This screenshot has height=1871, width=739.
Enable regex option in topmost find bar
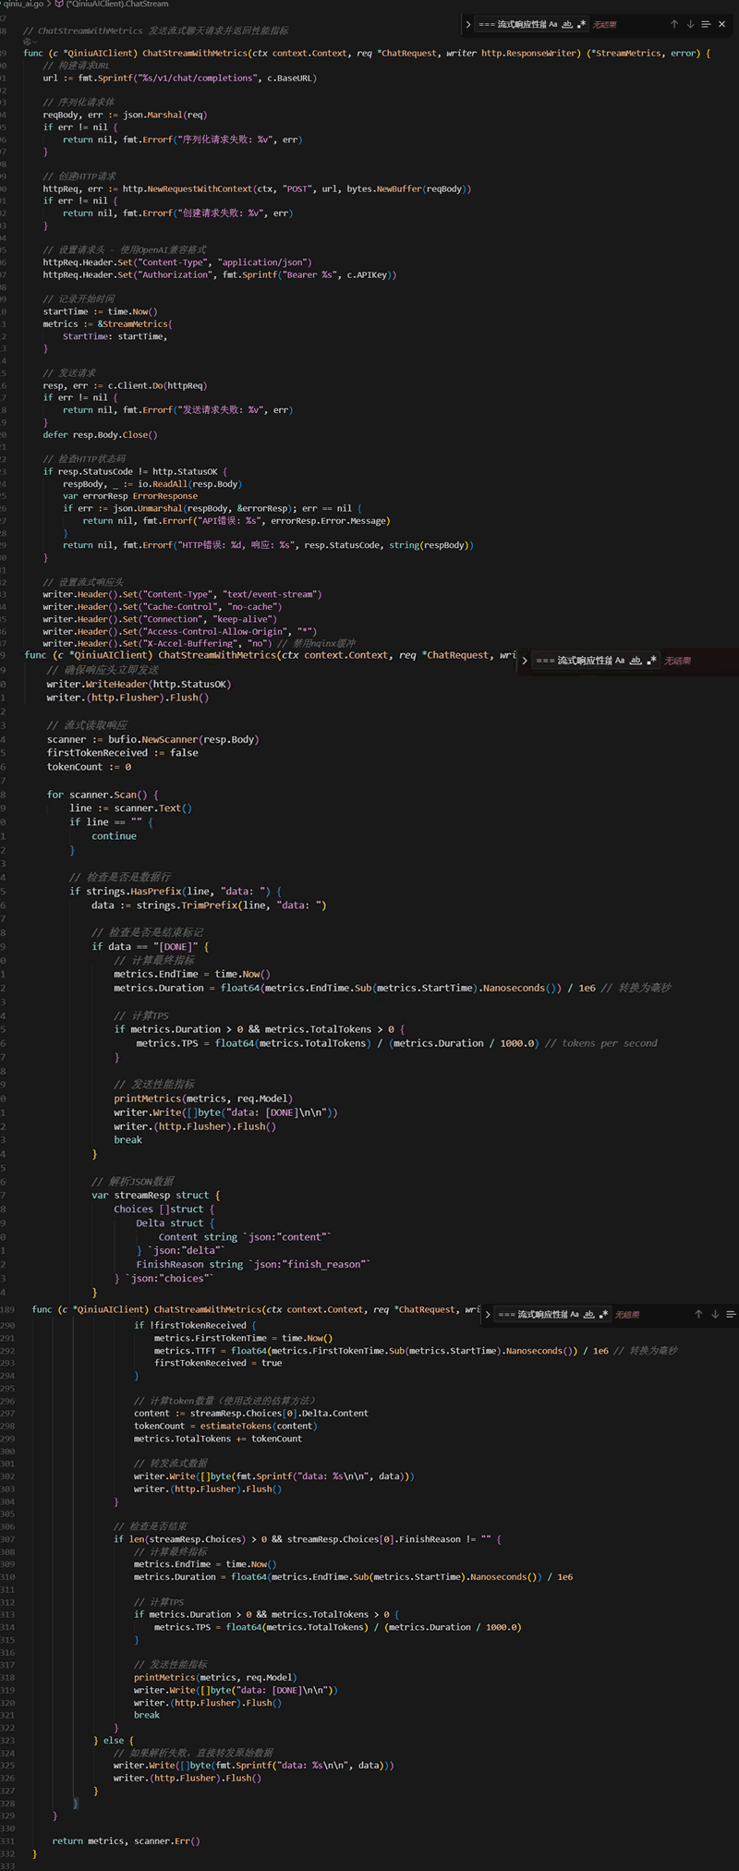click(581, 24)
